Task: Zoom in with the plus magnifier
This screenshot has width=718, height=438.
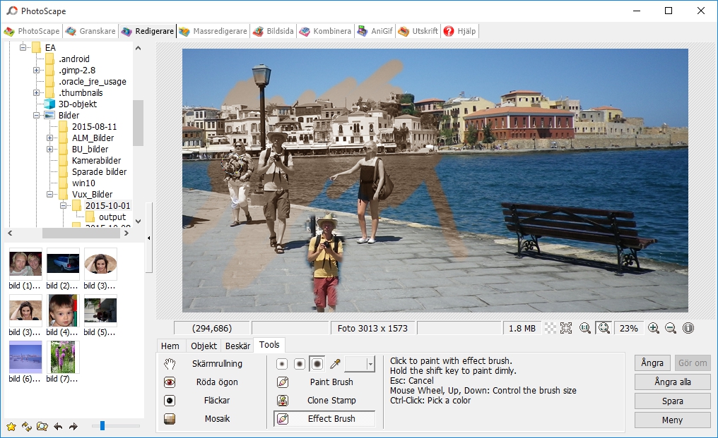Action: click(654, 328)
